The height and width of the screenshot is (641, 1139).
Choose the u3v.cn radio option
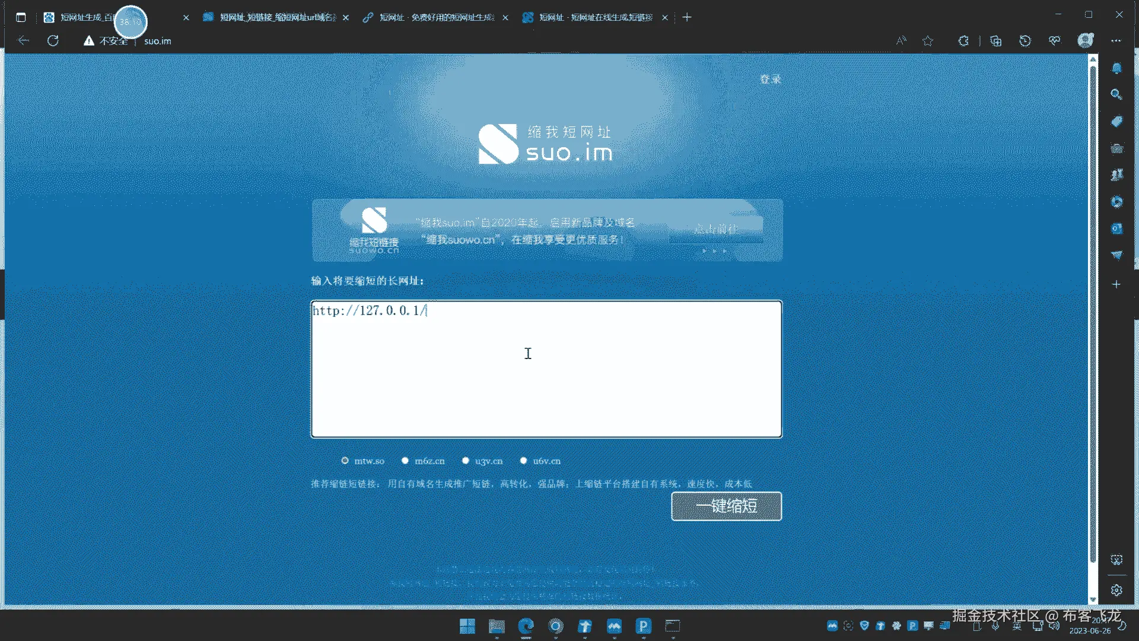pos(466,461)
